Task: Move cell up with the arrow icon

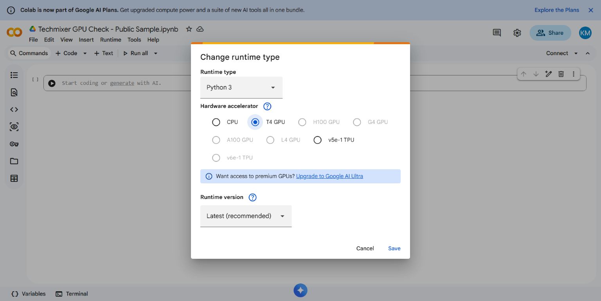Action: tap(524, 73)
